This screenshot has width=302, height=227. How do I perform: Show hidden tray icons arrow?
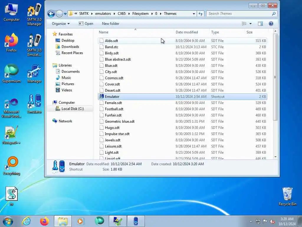251,221
